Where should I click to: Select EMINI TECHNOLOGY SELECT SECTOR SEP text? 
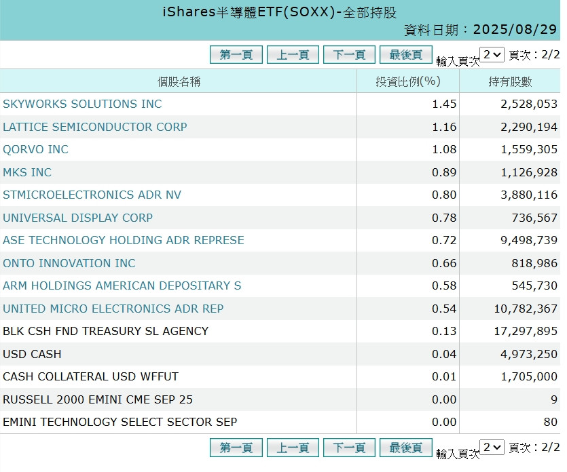point(120,422)
